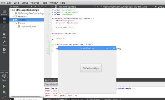Click the QMessageBoxExample project folder icon
The image size is (165, 100).
click(14, 10)
